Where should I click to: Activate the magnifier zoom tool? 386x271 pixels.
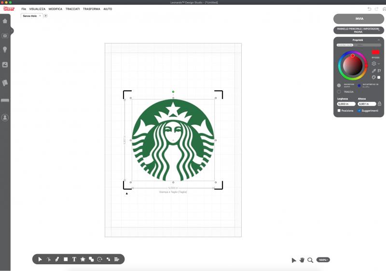[x=310, y=260]
